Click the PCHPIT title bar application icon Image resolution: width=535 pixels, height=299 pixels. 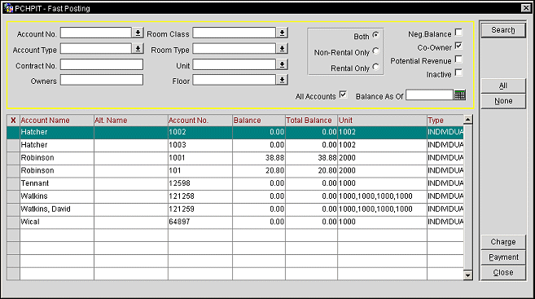8,8
